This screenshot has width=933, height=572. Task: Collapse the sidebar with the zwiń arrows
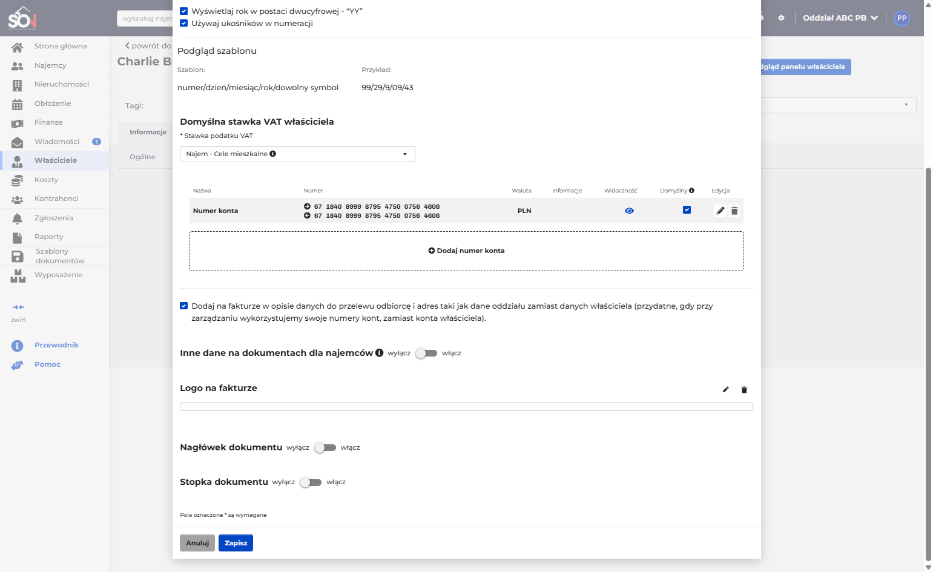coord(19,307)
